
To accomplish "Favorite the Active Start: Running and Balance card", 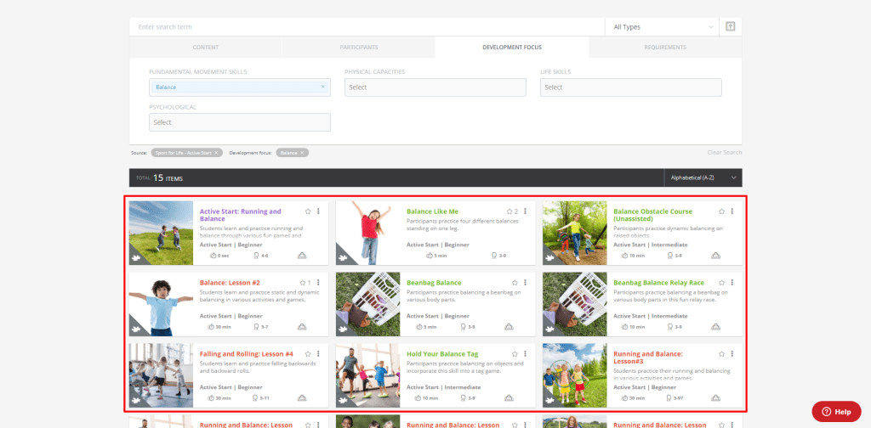I will [x=308, y=211].
